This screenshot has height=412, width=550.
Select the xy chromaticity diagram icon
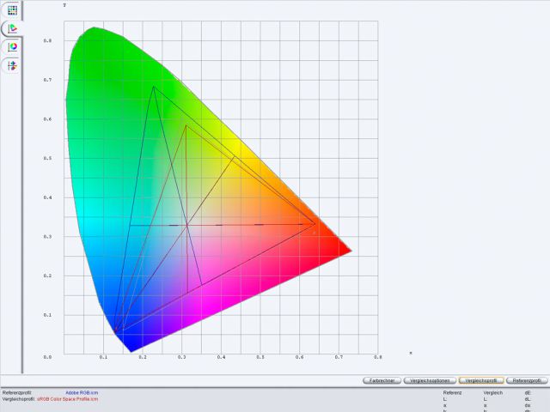coord(12,28)
